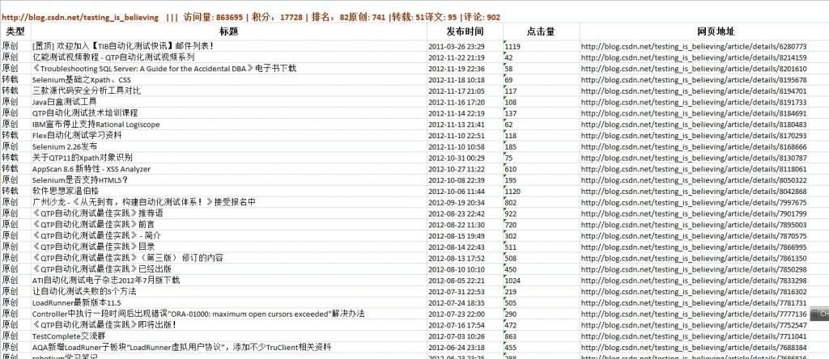Select the Troubleshooting SQL Server ebook title
The image size is (829, 359).
point(229,68)
